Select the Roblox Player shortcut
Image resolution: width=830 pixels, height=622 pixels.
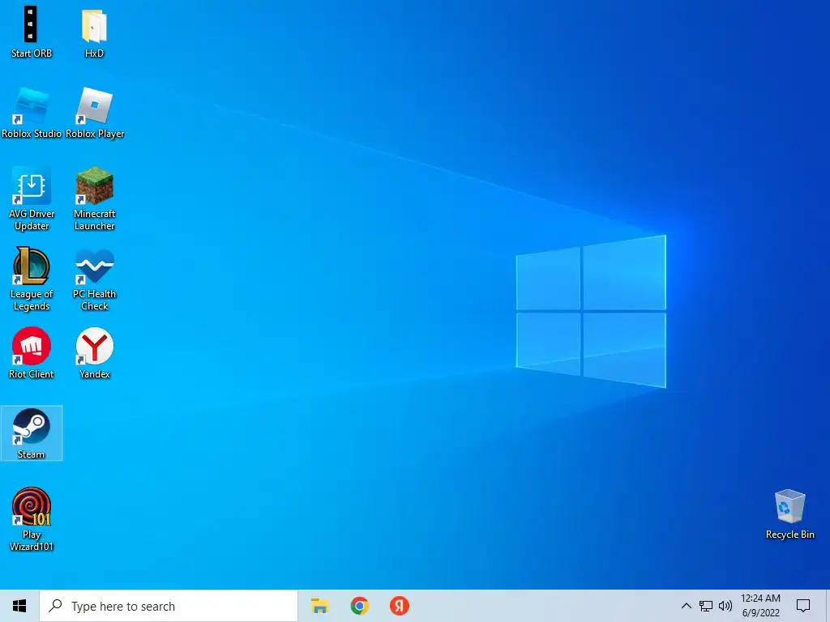[x=95, y=113]
